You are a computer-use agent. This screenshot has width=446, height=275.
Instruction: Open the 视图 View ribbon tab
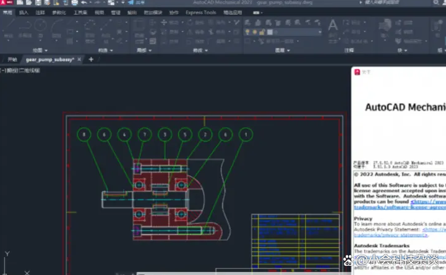coord(99,12)
